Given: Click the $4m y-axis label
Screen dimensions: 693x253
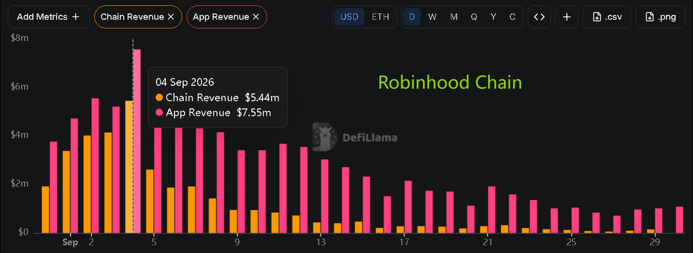Looking at the screenshot, I should 20,135.
